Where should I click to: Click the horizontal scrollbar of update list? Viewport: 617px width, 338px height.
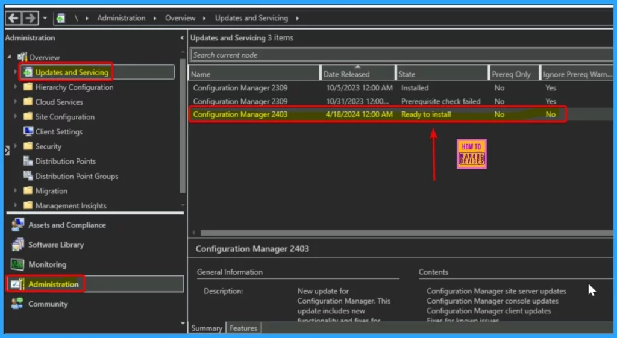407,233
